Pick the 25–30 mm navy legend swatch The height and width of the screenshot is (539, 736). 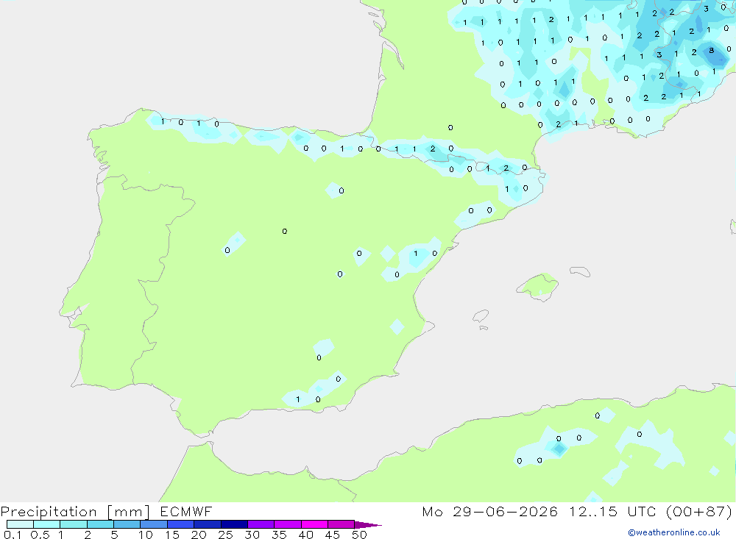(234, 524)
